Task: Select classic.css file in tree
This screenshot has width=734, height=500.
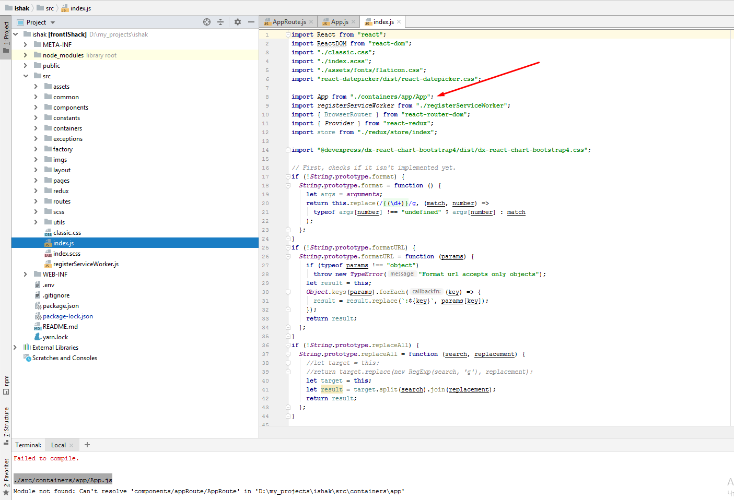Action: click(x=67, y=233)
